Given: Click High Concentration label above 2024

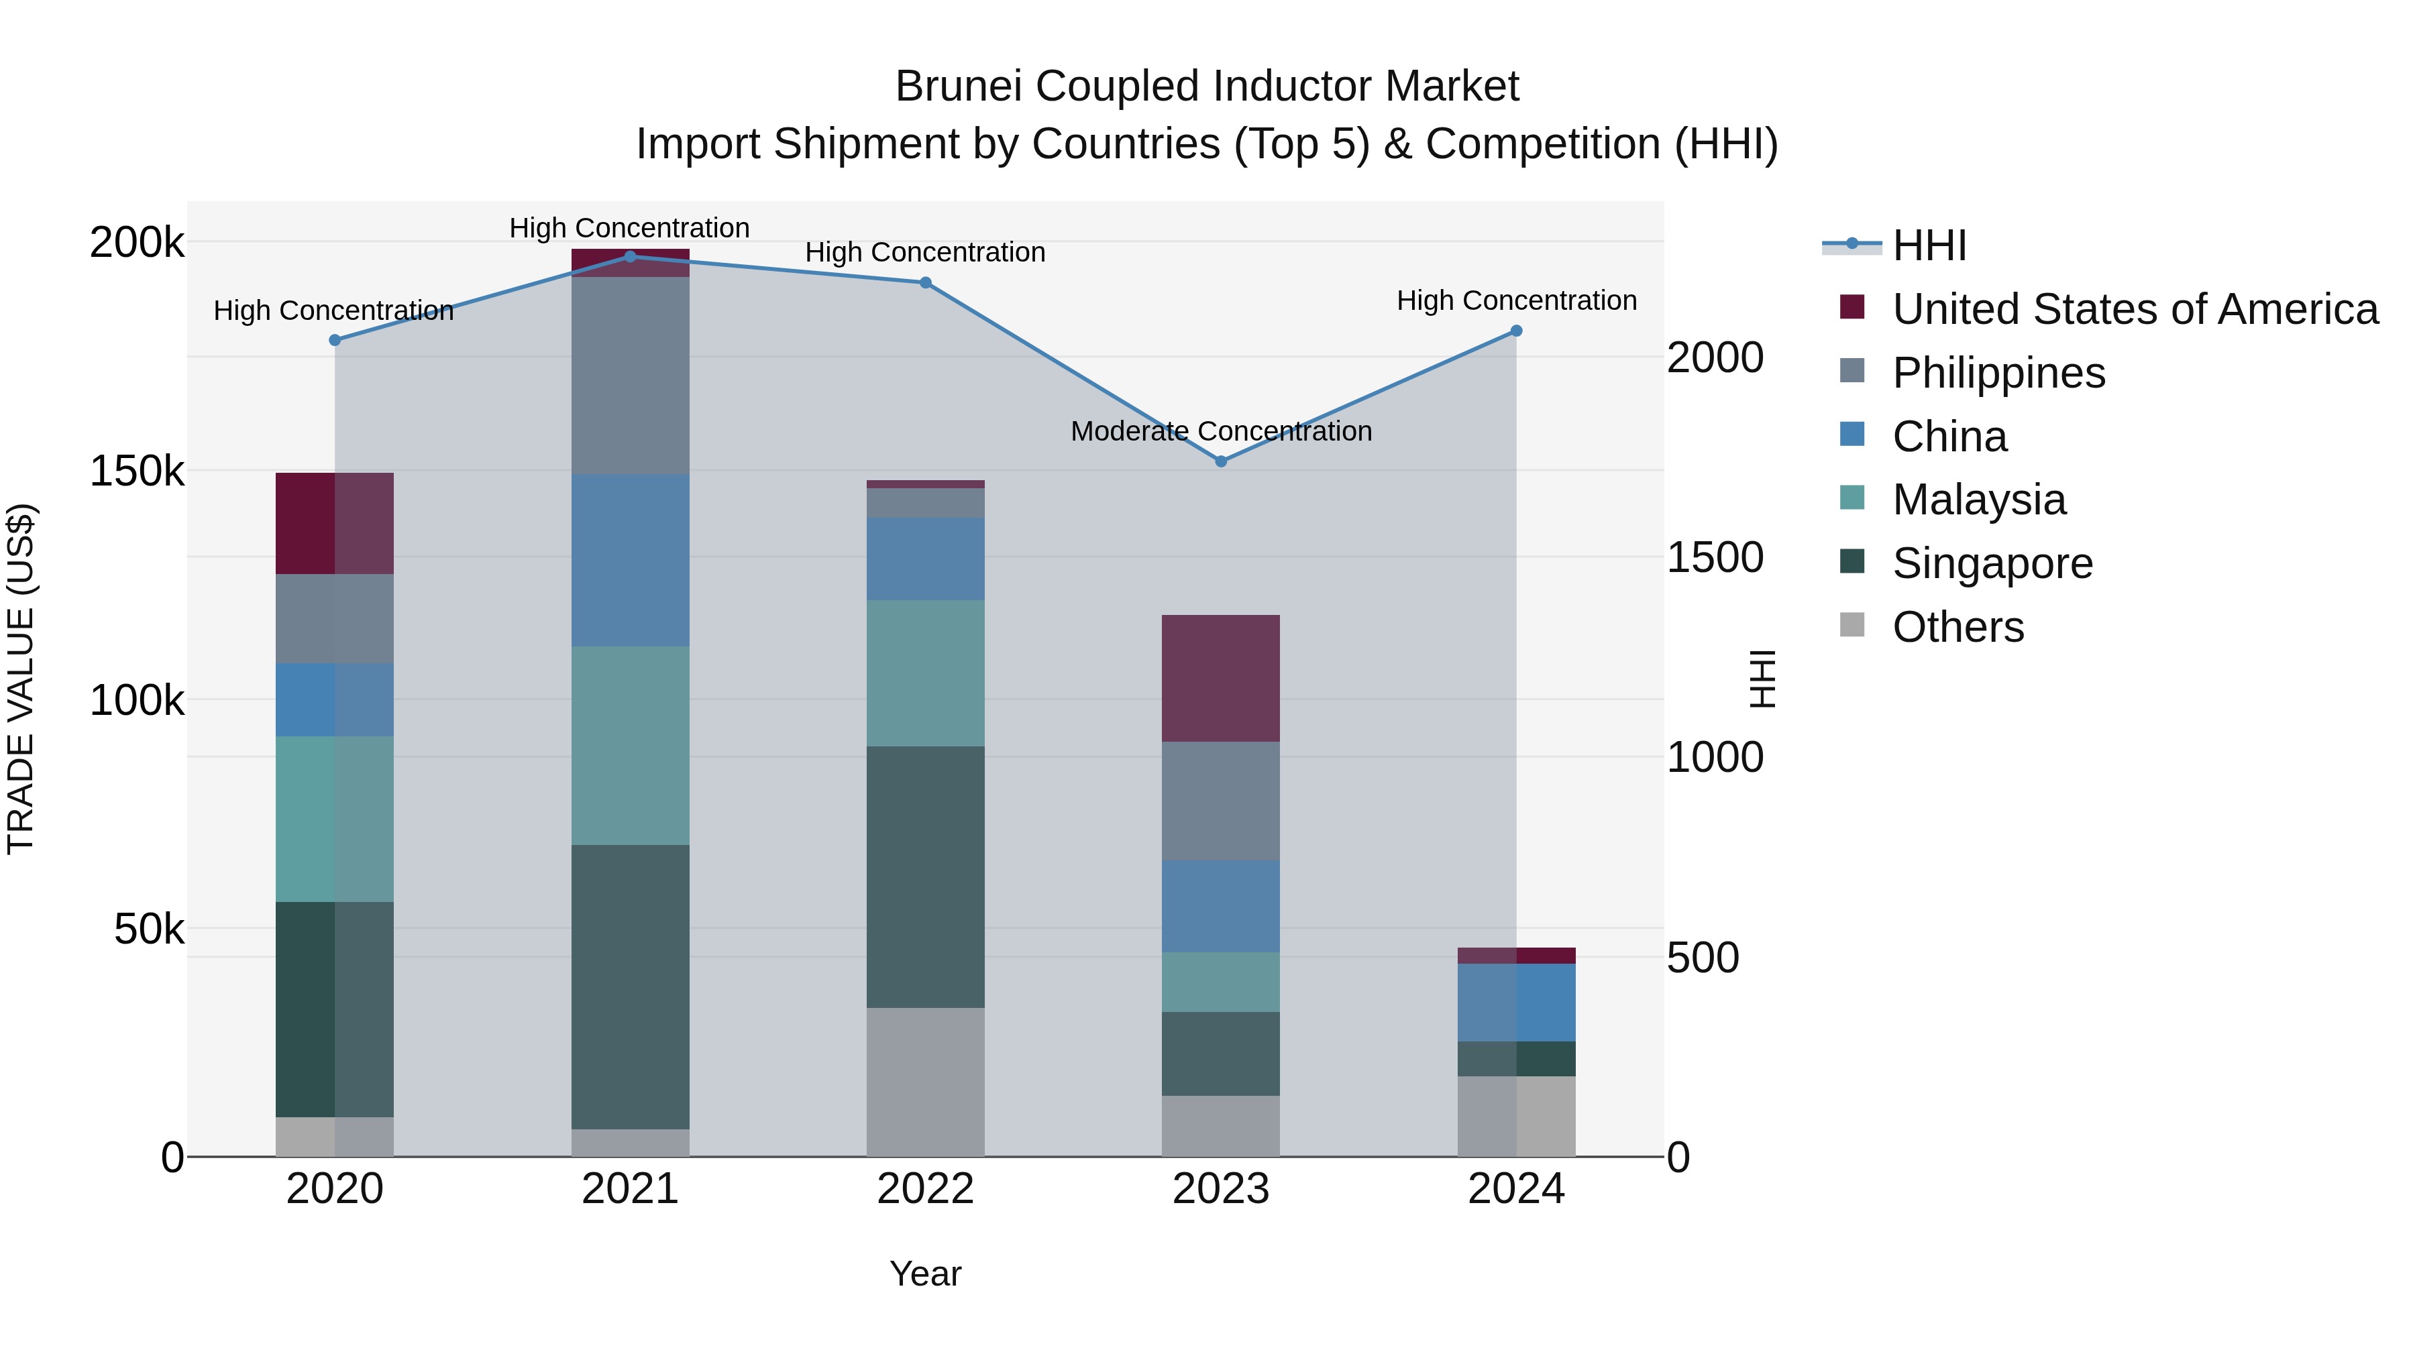Looking at the screenshot, I should pyautogui.click(x=1517, y=301).
